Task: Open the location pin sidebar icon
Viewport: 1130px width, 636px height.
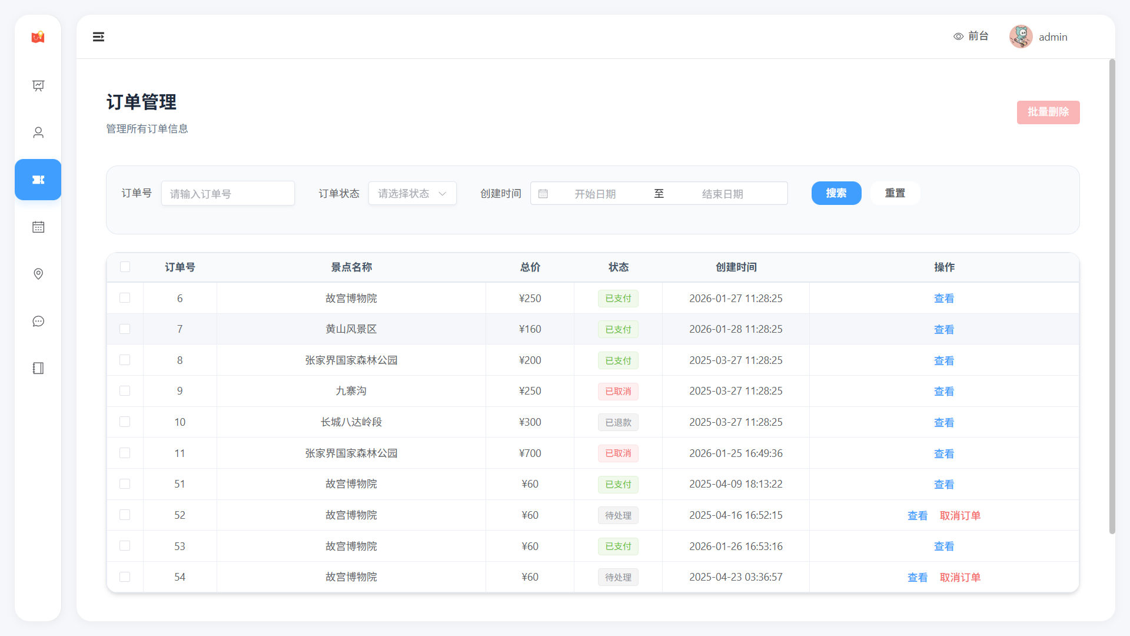Action: click(x=38, y=274)
